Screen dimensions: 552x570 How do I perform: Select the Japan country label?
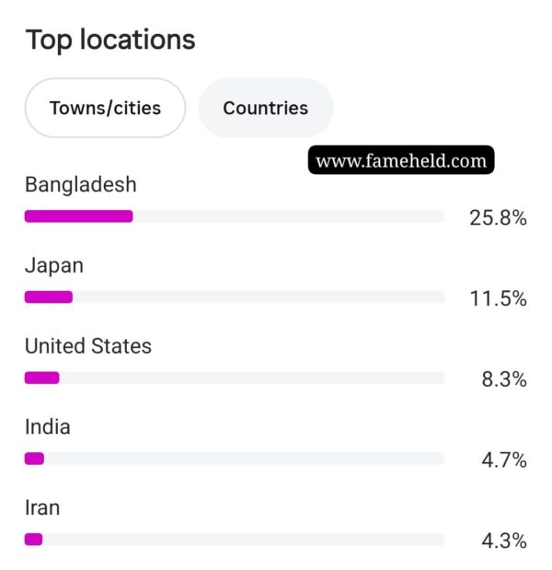(x=54, y=265)
